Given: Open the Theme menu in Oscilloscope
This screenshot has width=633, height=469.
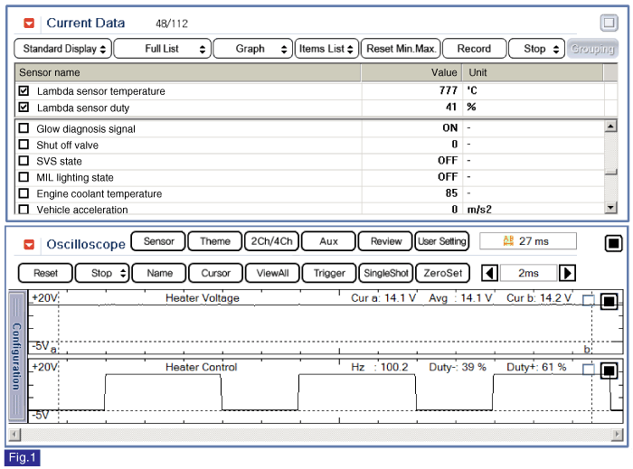Looking at the screenshot, I should coord(215,241).
